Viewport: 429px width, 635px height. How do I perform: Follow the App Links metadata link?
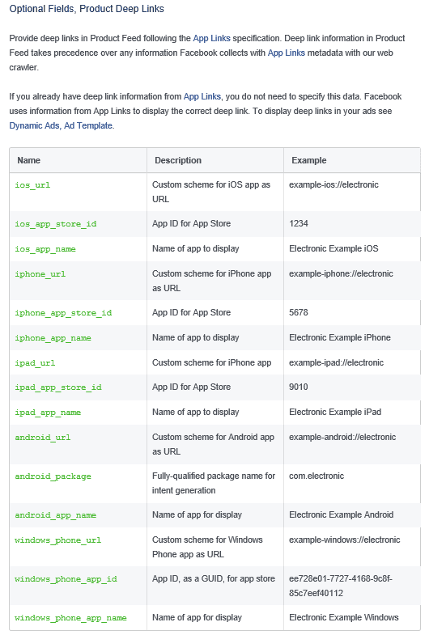pos(286,53)
